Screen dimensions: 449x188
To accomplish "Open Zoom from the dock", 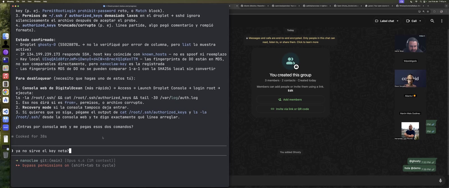I will click(6, 127).
